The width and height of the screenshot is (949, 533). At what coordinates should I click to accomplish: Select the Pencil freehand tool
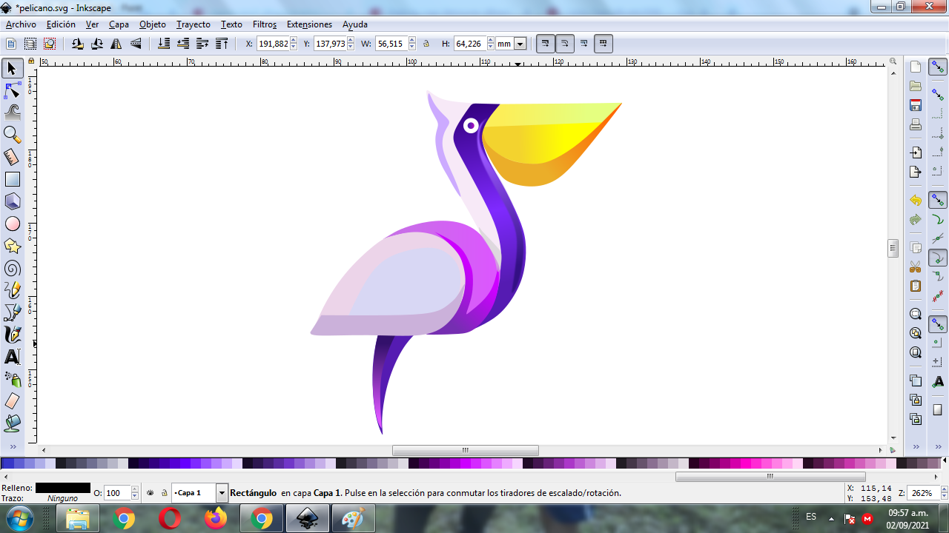click(12, 290)
